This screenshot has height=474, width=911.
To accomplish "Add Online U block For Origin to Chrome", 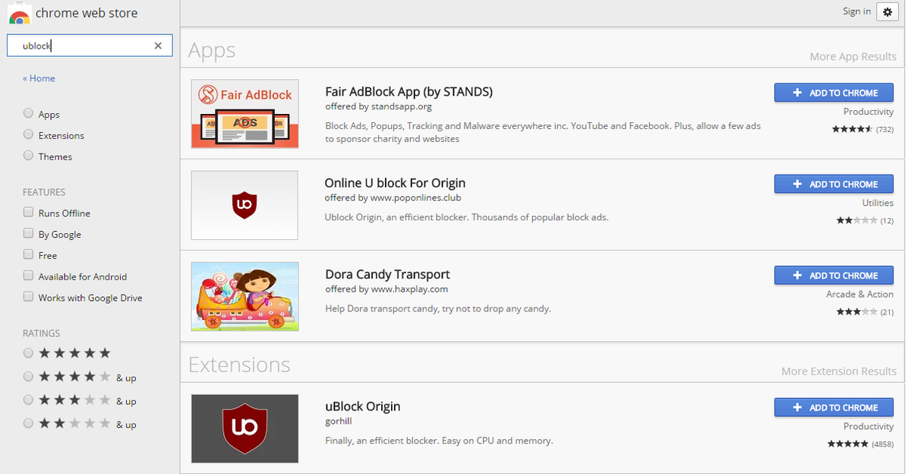I will tap(834, 184).
